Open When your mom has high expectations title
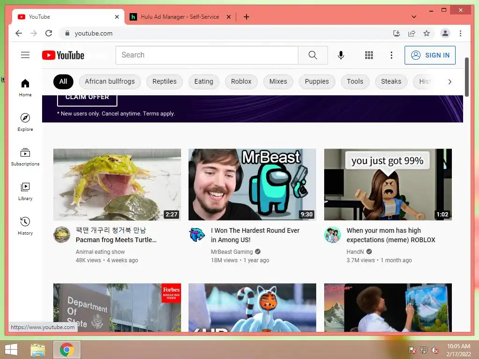Viewport: 479px width, 359px height. coord(391,235)
